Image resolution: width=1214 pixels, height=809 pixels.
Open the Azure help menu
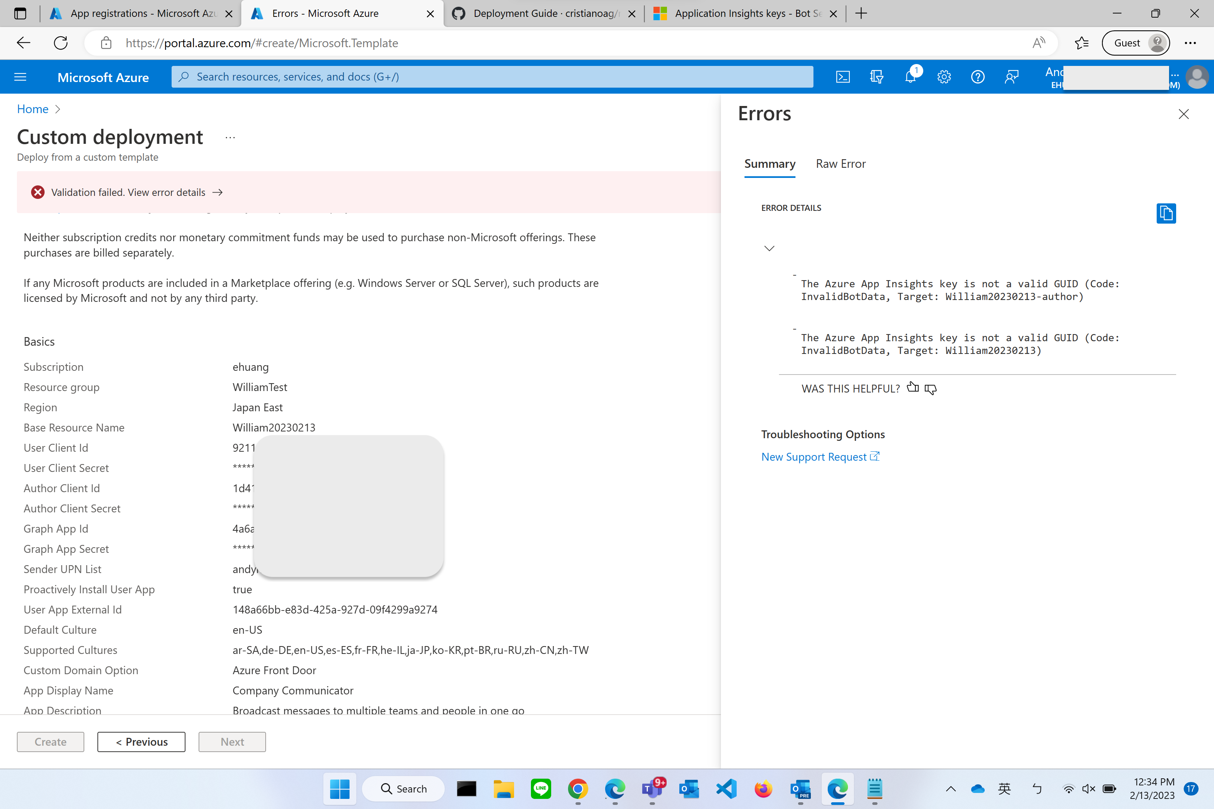(978, 76)
